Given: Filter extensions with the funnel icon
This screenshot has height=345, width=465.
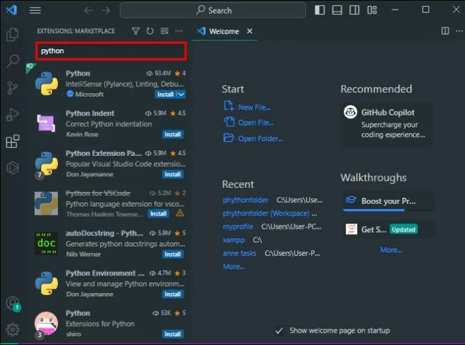Looking at the screenshot, I should tap(135, 31).
